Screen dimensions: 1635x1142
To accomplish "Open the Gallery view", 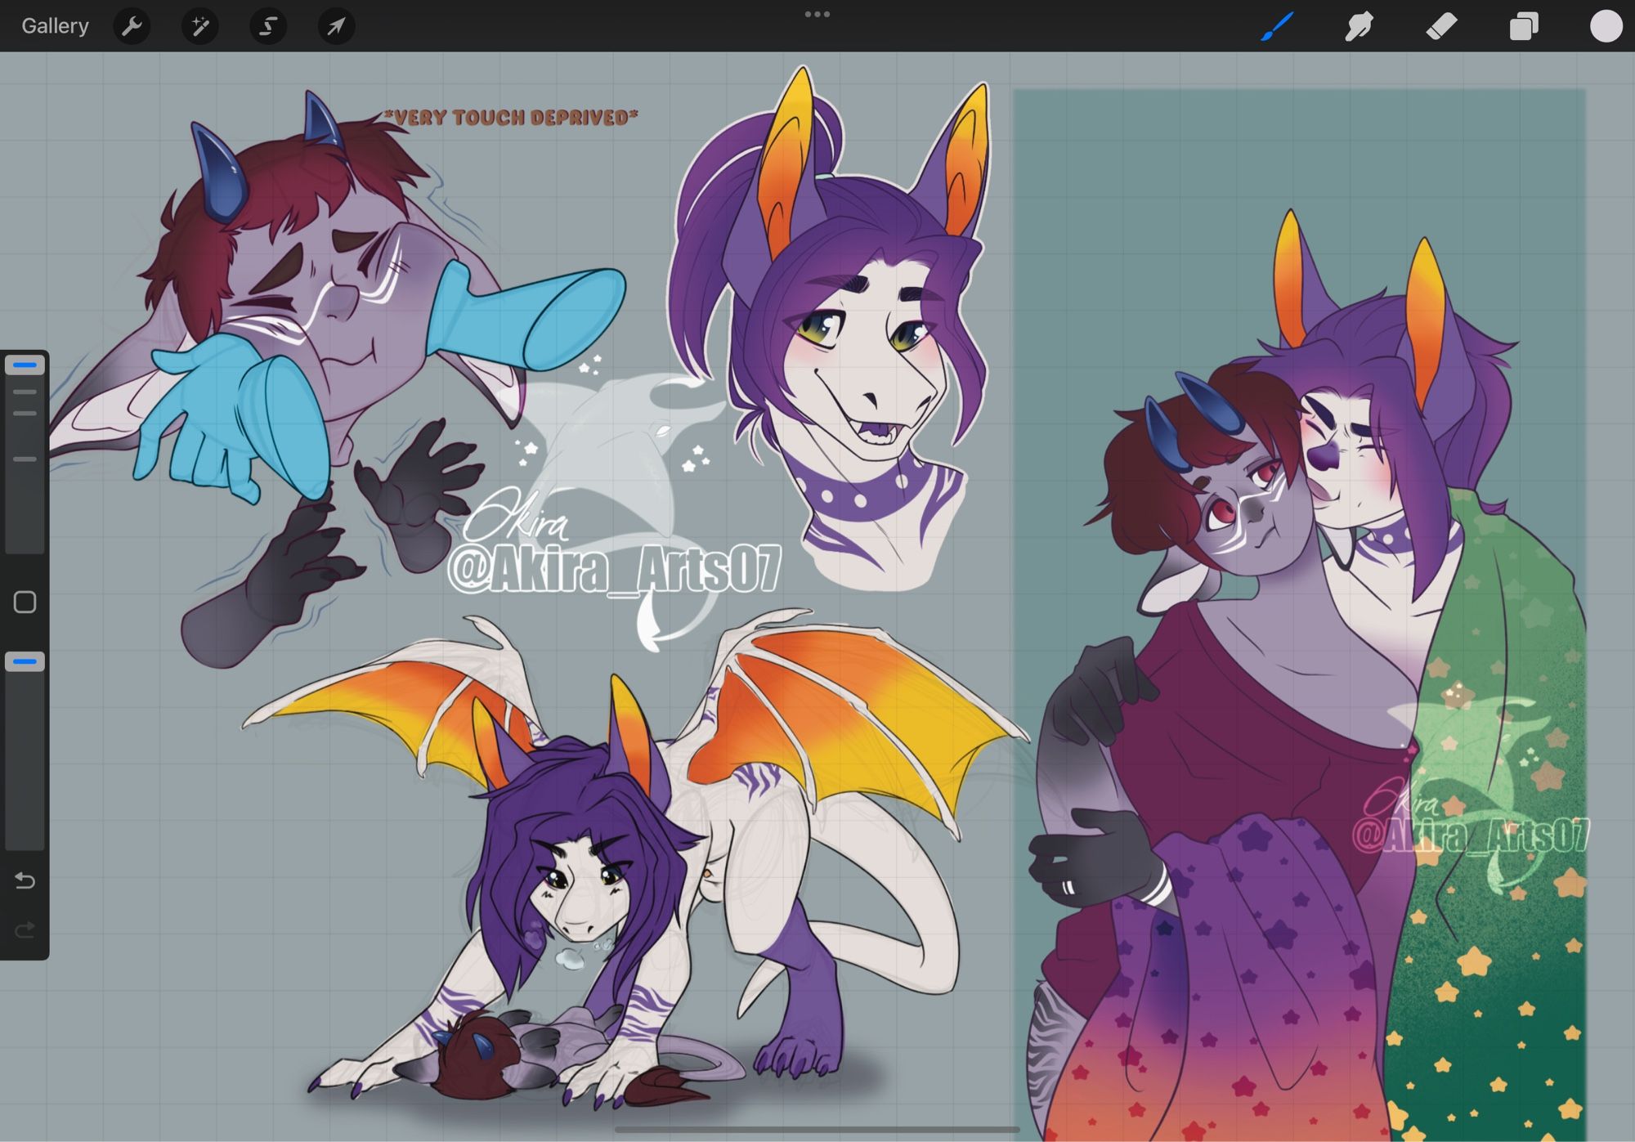I will coord(55,26).
